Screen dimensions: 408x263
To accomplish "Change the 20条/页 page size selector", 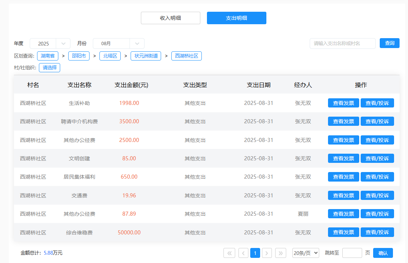I will [306, 253].
